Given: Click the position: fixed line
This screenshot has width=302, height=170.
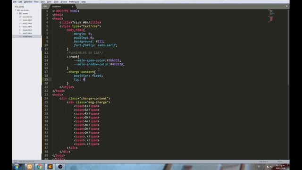Looking at the screenshot, I should [88, 76].
